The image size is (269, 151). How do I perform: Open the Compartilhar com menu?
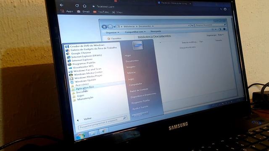(135, 32)
